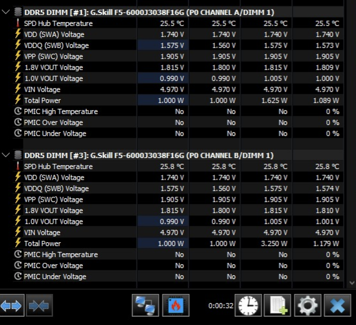Click the clock reset timer button

point(248,306)
